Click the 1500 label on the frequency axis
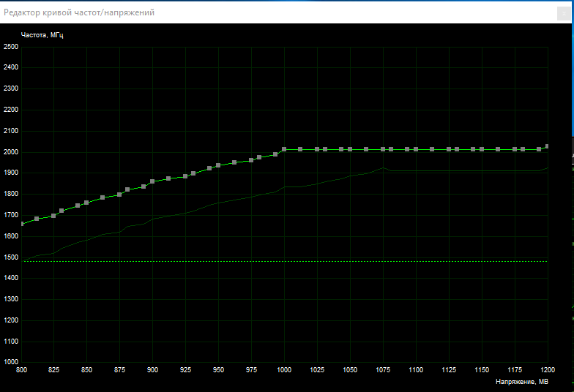The image size is (574, 392). (x=10, y=257)
